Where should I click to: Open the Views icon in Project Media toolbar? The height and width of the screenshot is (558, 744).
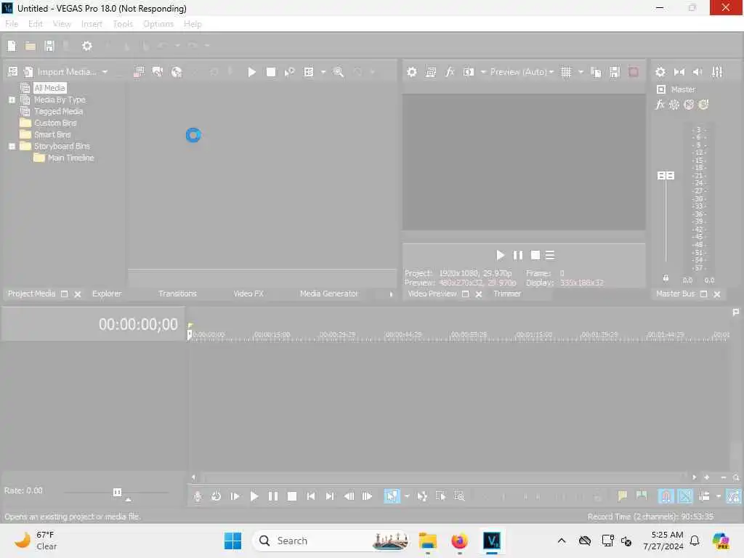13,72
